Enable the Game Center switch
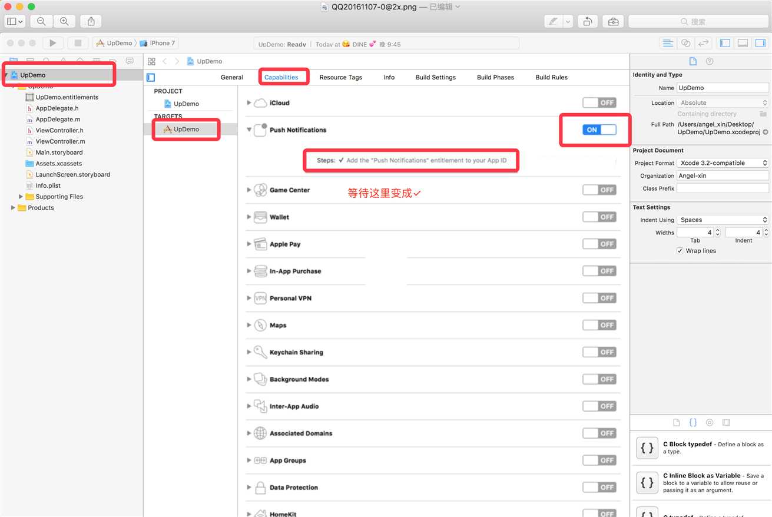772x517 pixels. pyautogui.click(x=599, y=190)
